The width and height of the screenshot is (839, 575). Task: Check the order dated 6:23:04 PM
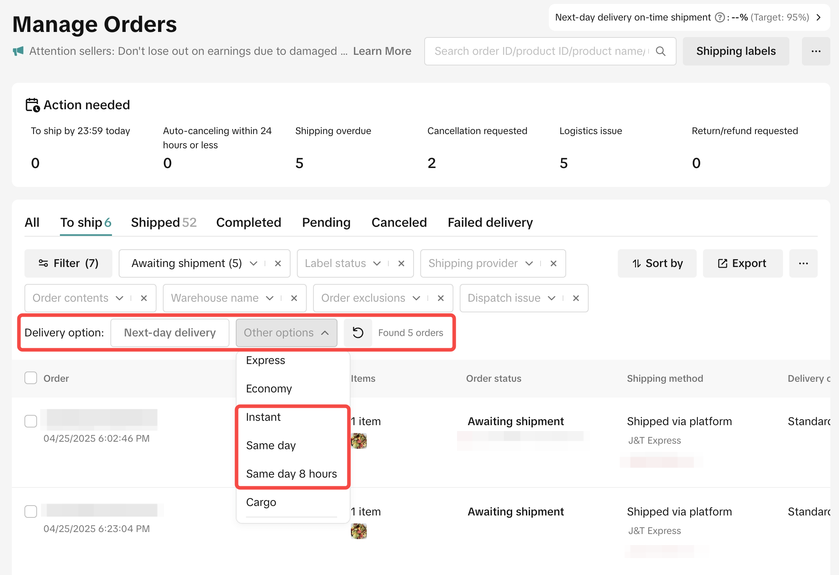tap(31, 512)
